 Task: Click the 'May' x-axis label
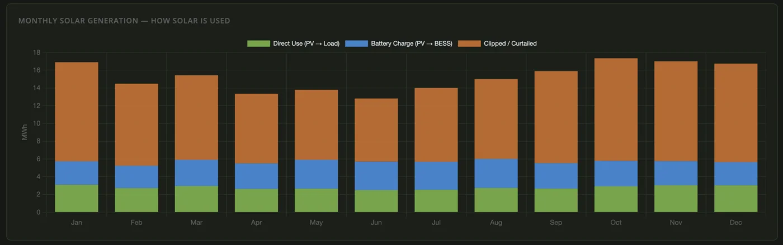tap(317, 223)
